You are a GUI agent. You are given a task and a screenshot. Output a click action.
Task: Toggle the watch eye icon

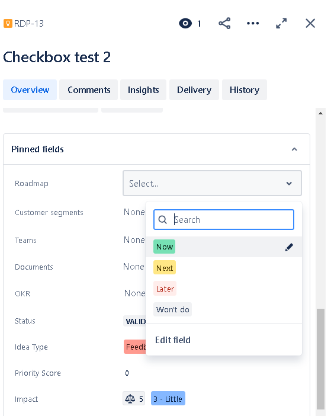(185, 23)
